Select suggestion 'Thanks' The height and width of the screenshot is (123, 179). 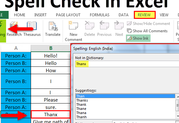[125, 100]
